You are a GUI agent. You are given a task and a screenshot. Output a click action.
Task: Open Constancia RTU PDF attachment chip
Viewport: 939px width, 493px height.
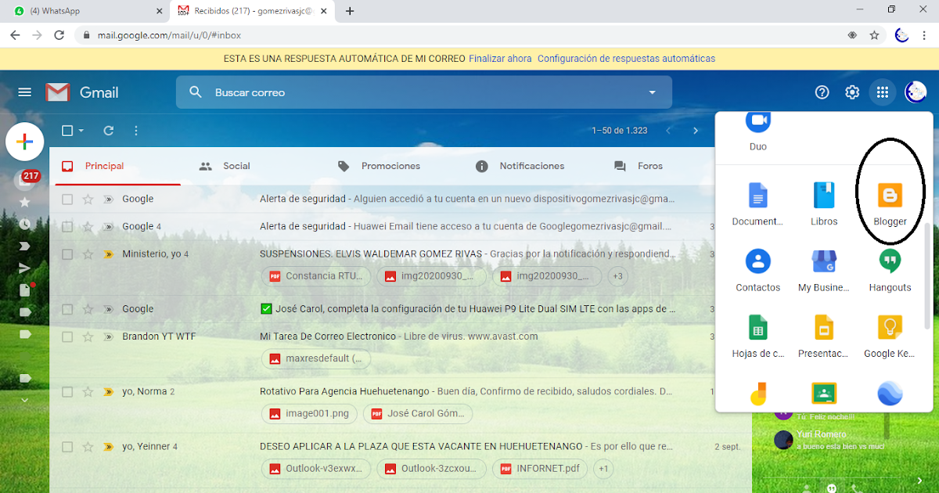[317, 275]
